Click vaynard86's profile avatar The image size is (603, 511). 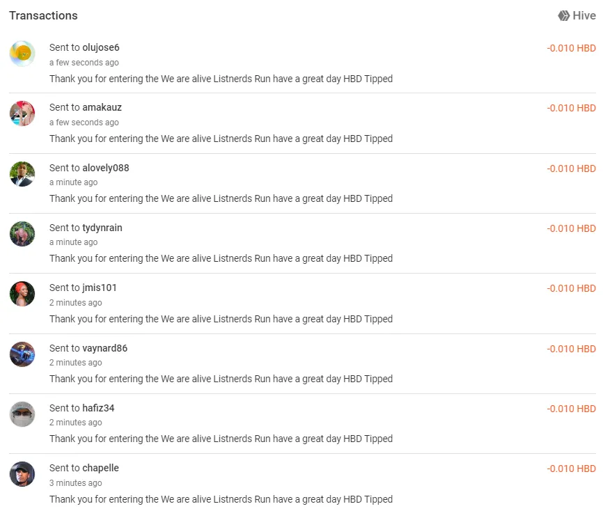22,354
